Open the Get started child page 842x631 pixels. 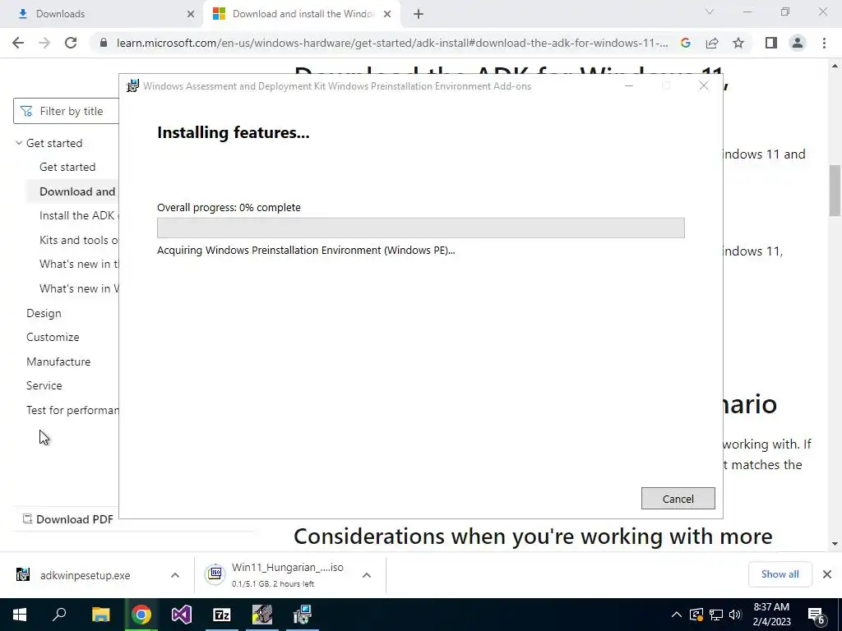click(x=67, y=167)
